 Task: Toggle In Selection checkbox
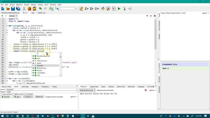(x=24, y=94)
